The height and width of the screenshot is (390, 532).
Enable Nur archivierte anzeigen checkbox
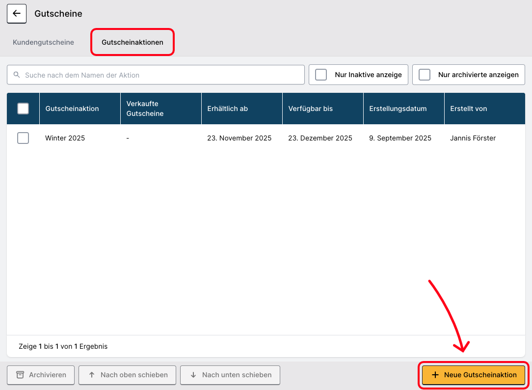click(425, 75)
